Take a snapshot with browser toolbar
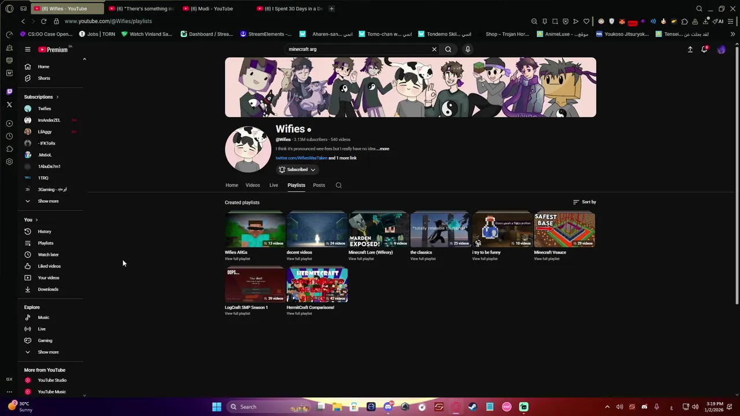Screen dimensions: 740x416 point(555,21)
